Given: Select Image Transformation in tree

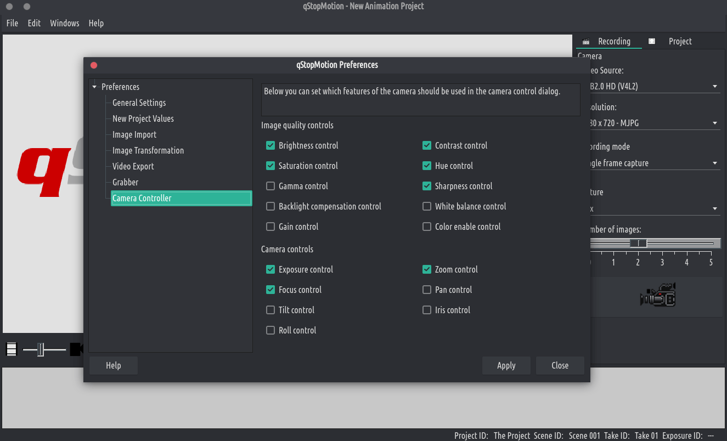Looking at the screenshot, I should pyautogui.click(x=148, y=150).
